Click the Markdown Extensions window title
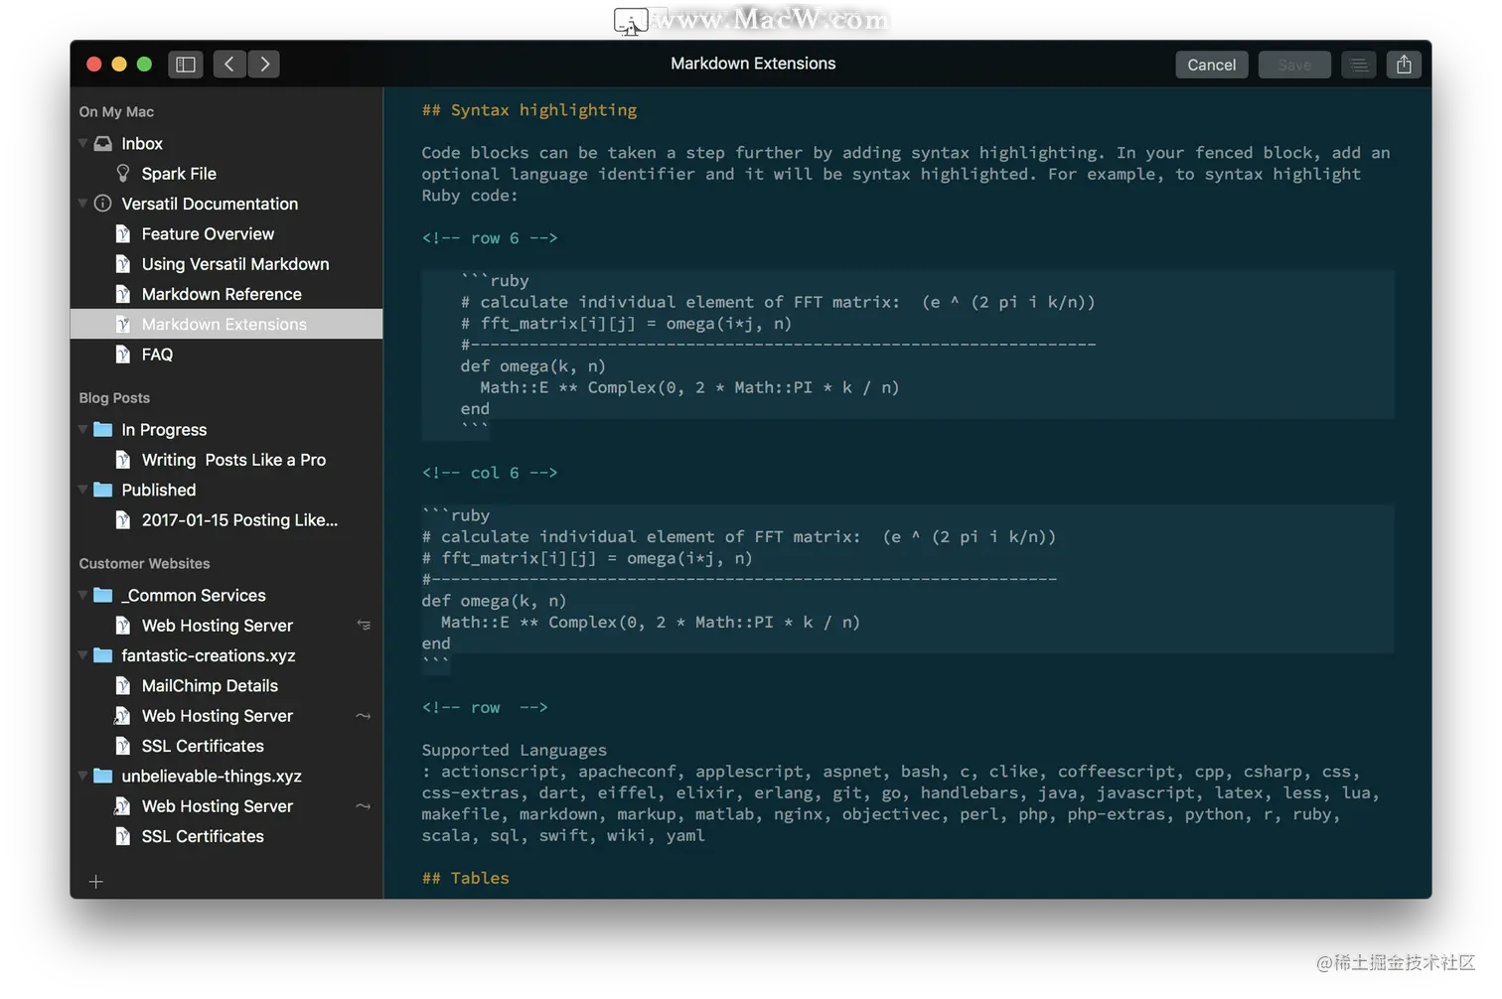Screen dimensions: 1502x999 [x=753, y=64]
